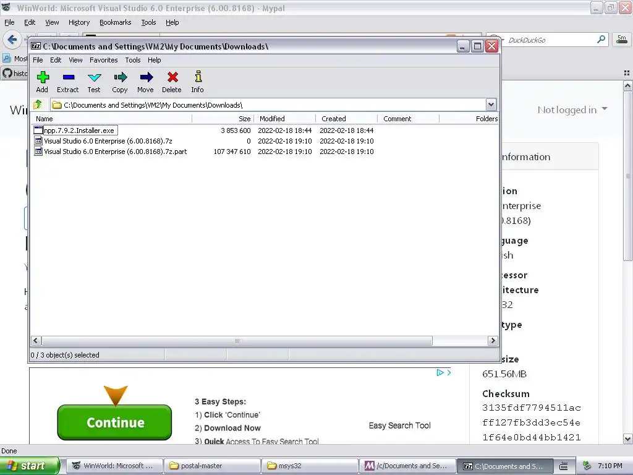Switch to msys32 taskbar folder
The image size is (633, 475).
click(310, 466)
